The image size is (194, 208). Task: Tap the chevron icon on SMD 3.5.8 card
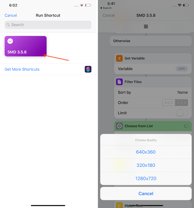(10, 41)
